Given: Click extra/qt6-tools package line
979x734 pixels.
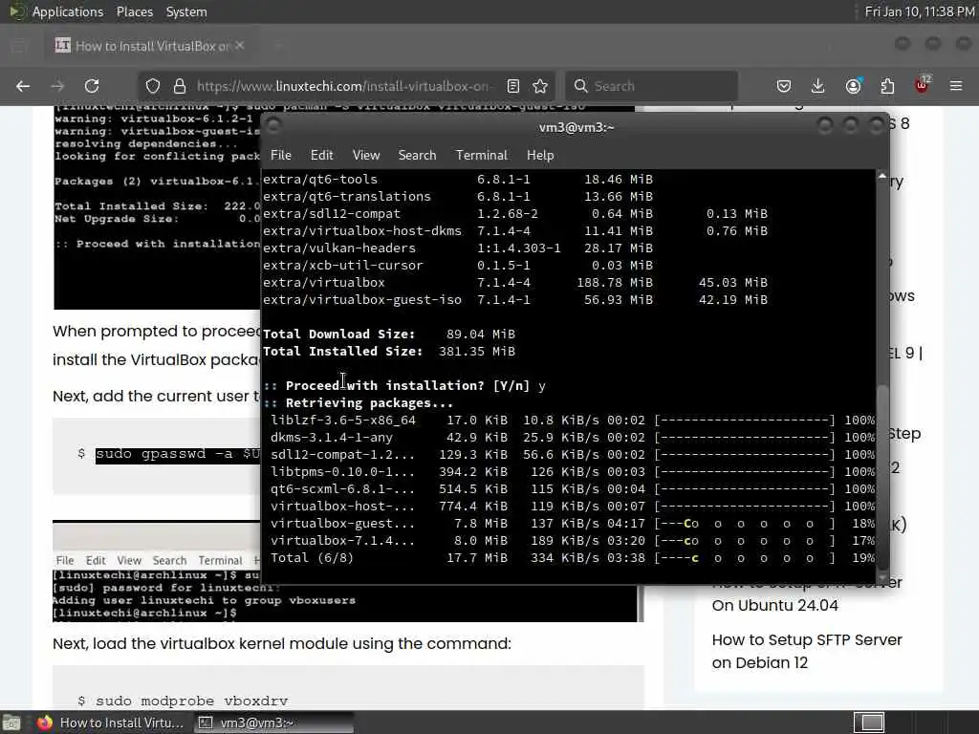Looking at the screenshot, I should tap(458, 179).
